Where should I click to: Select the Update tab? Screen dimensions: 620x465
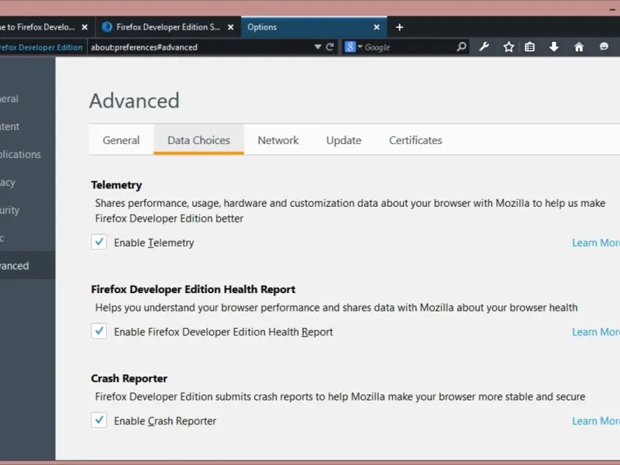click(343, 140)
